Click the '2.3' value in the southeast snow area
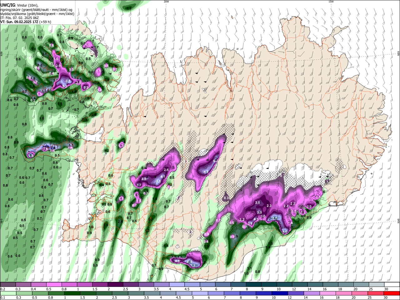The image size is (400, 300). click(x=269, y=206)
